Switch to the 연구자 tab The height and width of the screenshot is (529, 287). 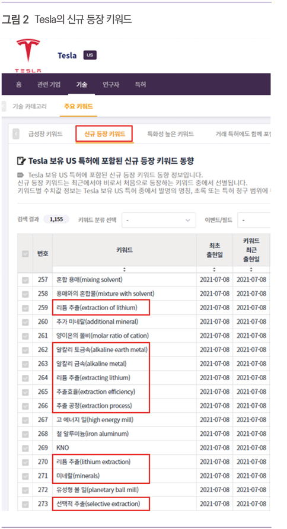pyautogui.click(x=111, y=84)
